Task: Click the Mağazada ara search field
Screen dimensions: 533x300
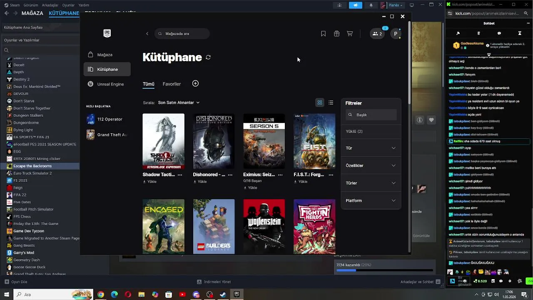Action: pyautogui.click(x=182, y=34)
